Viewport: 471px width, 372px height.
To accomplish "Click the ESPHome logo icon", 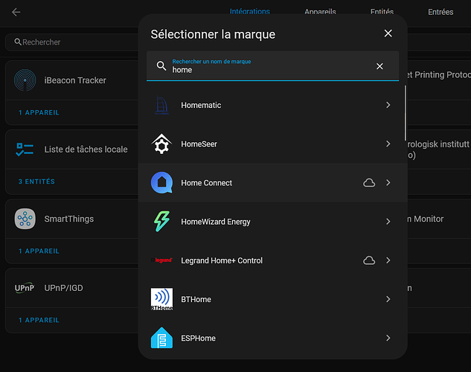I will pos(161,338).
